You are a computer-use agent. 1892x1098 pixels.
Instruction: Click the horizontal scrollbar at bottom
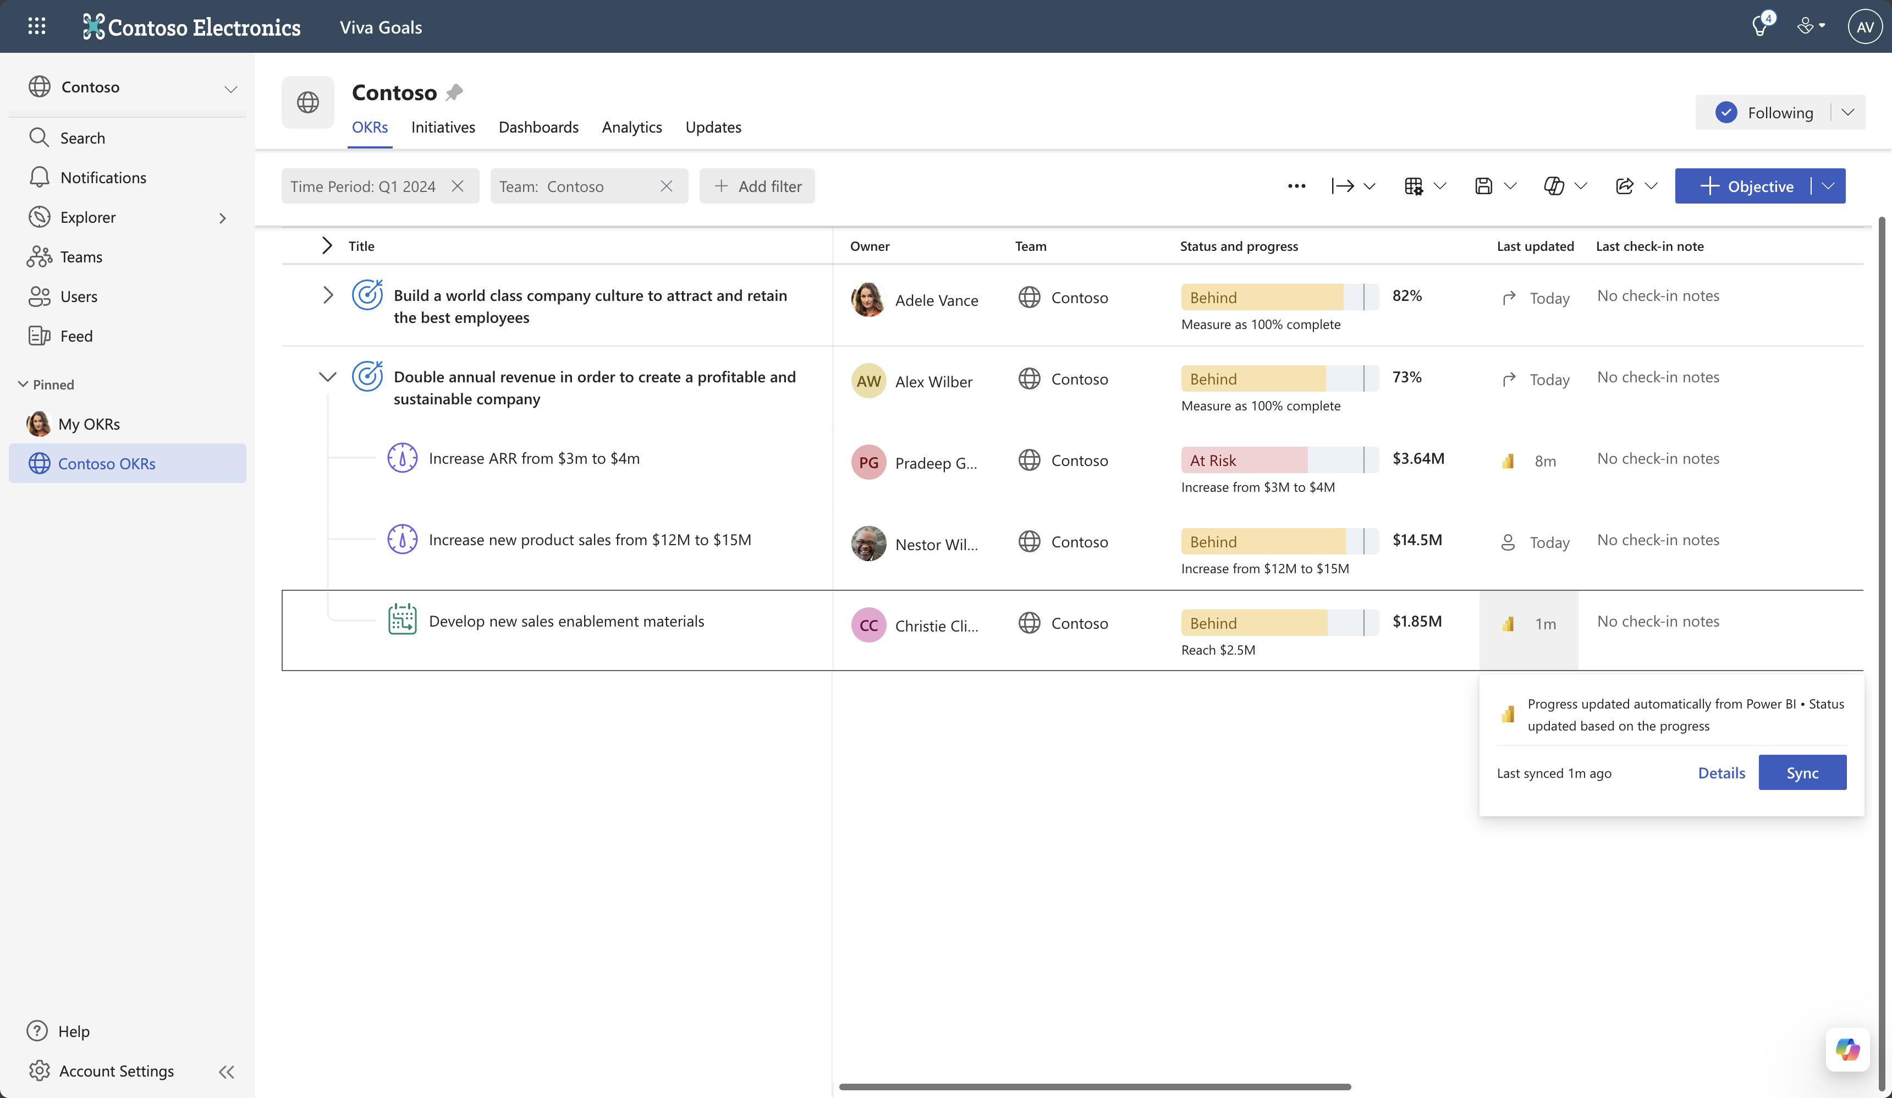(x=1094, y=1086)
